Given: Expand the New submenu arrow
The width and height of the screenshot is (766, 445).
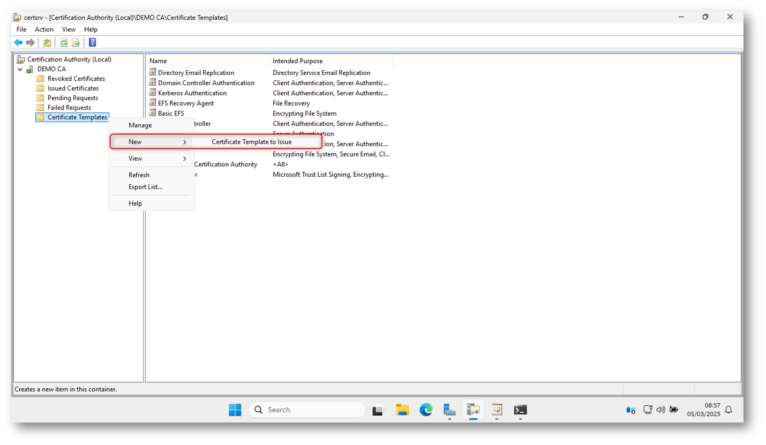Looking at the screenshot, I should 184,142.
